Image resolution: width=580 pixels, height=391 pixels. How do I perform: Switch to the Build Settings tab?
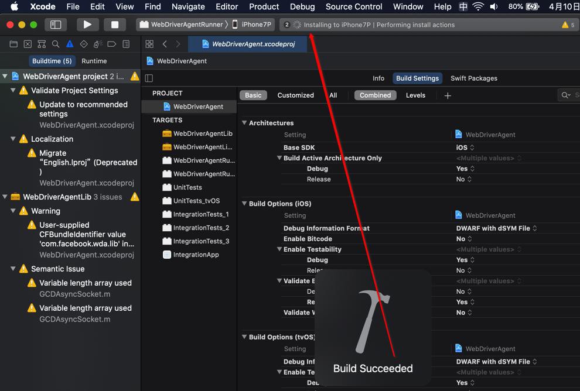417,78
